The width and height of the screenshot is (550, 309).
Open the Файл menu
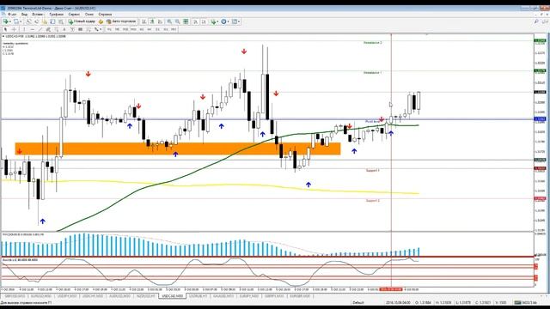12,15
